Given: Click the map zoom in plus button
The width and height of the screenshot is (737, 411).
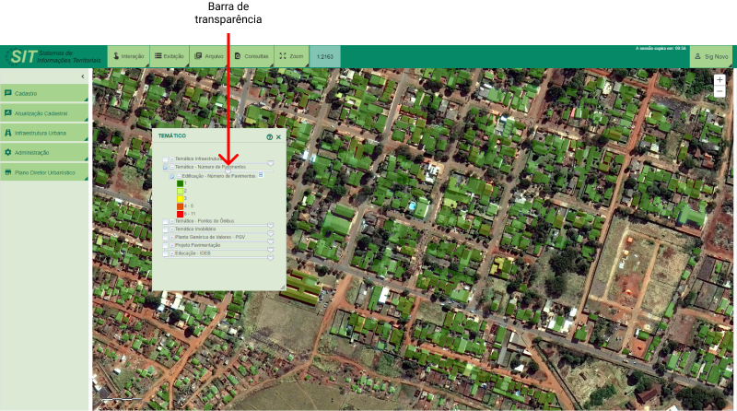Looking at the screenshot, I should (x=719, y=80).
